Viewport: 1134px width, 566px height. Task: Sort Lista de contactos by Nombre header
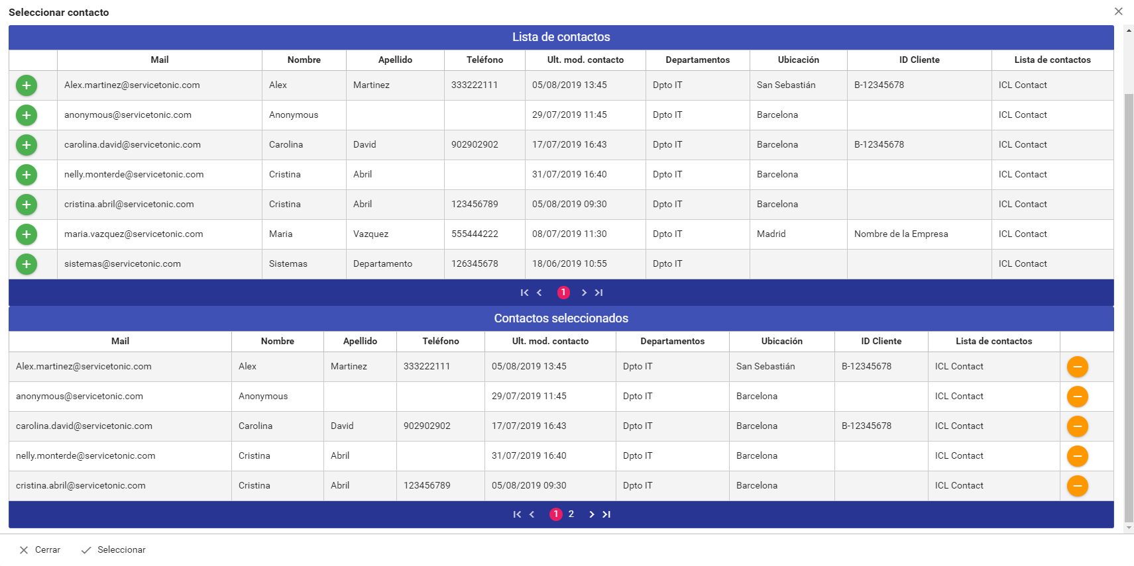pos(304,60)
